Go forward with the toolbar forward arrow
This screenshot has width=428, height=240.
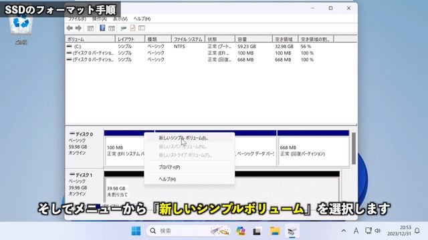click(78, 28)
